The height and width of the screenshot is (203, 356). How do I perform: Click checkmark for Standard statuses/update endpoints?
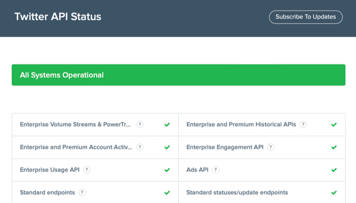pyautogui.click(x=334, y=193)
